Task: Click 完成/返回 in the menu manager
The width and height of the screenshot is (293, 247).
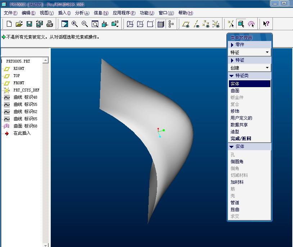Action: [241, 139]
